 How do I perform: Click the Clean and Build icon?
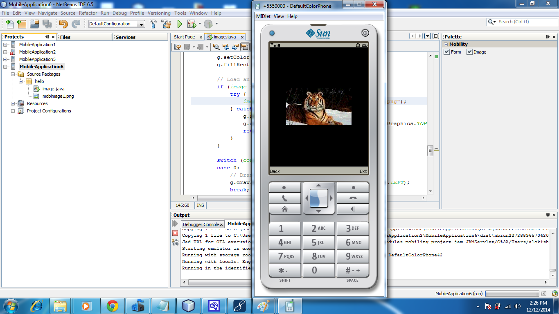(166, 24)
